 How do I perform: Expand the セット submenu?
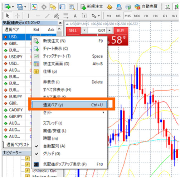point(69,112)
